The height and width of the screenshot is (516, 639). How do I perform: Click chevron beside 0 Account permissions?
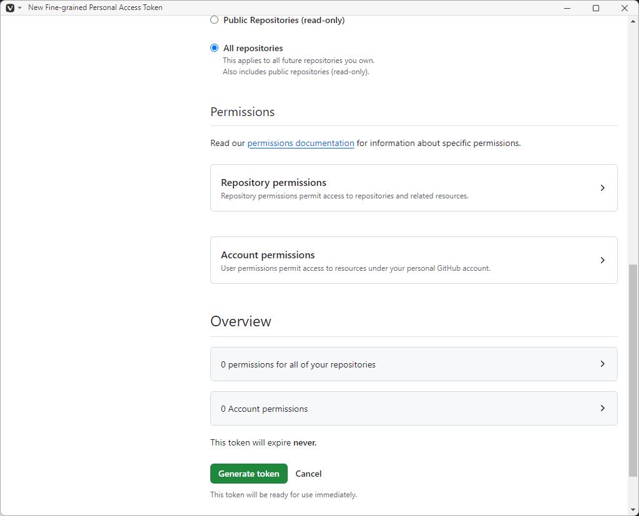coord(602,408)
